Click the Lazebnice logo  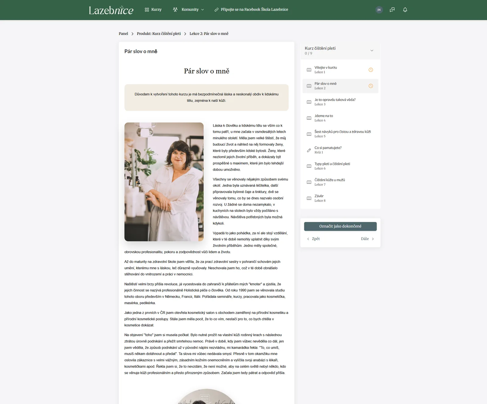point(111,10)
